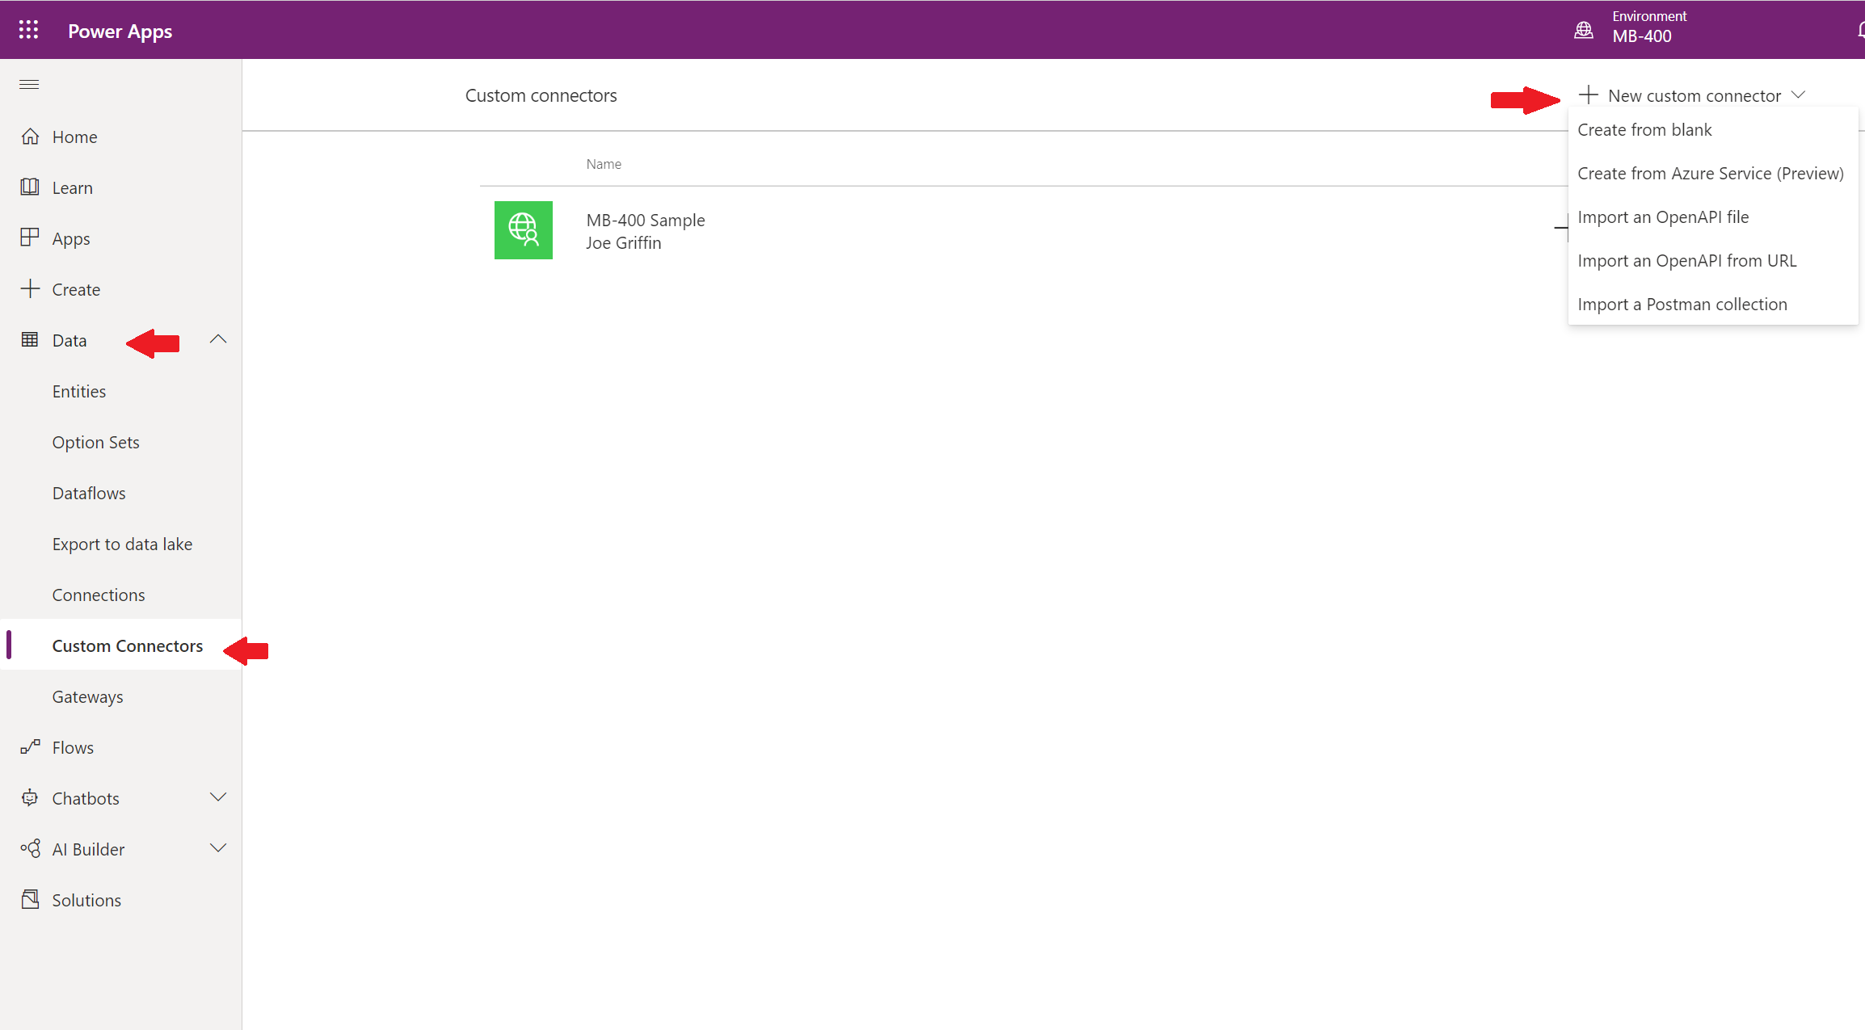The image size is (1865, 1030).
Task: Toggle the New custom connector dropdown arrow
Action: 1798,95
